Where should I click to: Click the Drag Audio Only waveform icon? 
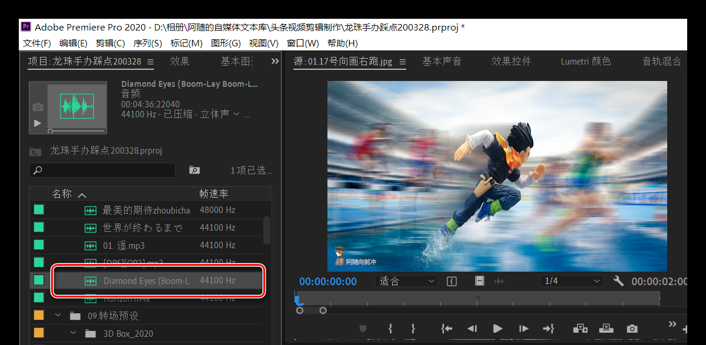(499, 281)
